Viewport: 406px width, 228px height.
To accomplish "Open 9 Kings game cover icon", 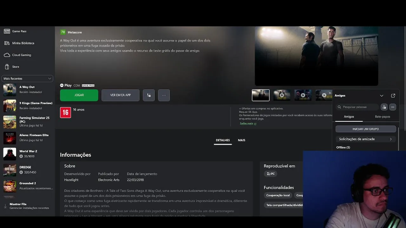I will point(10,106).
